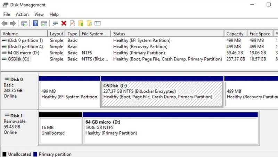Sort by the Free Space column header
This screenshot has width=278, height=157.
pos(260,34)
